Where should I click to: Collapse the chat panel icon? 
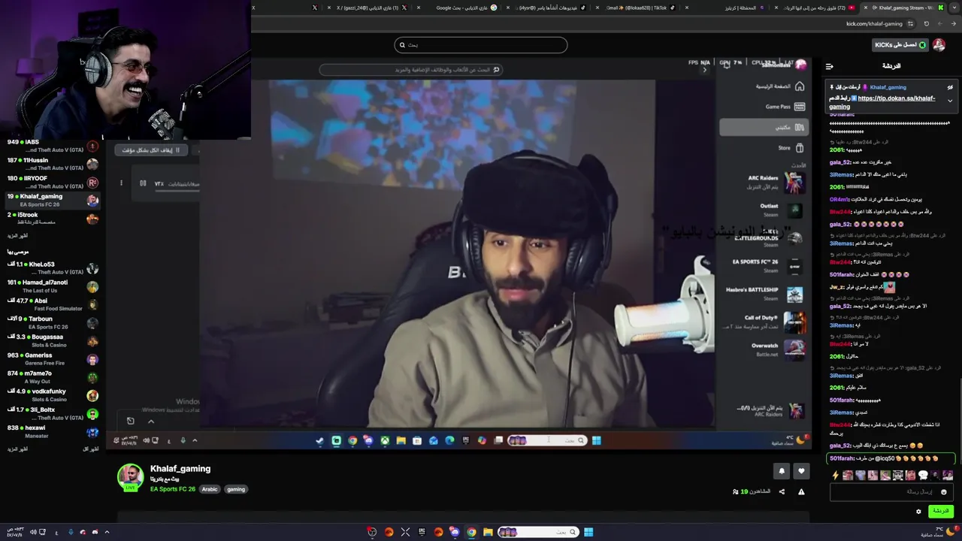[x=830, y=66]
